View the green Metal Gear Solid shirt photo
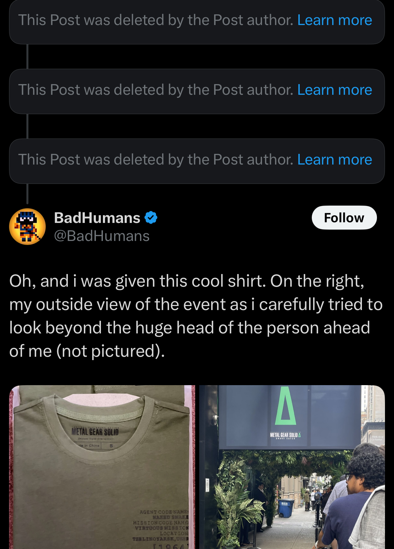 pos(102,467)
